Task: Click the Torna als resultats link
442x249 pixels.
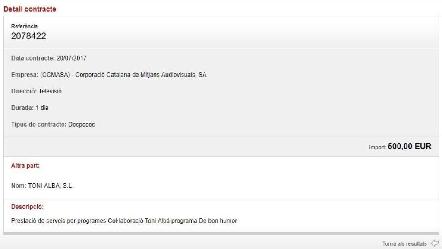Action: 404,243
